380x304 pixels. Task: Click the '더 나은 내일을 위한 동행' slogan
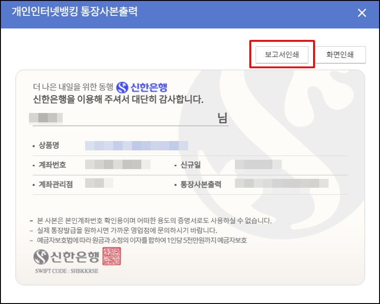(73, 87)
